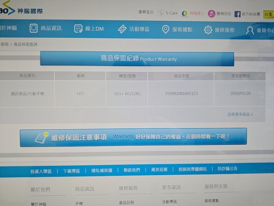
Task: Click the 線上DM document icon
Action: pyautogui.click(x=78, y=29)
